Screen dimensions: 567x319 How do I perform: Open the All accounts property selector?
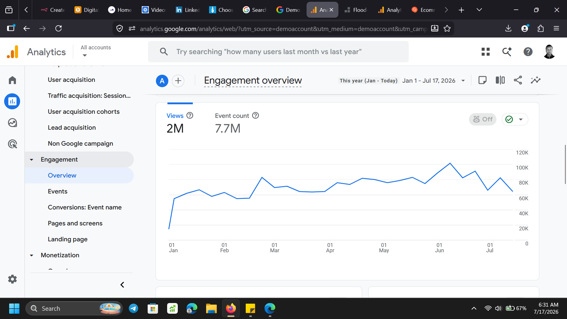[96, 51]
